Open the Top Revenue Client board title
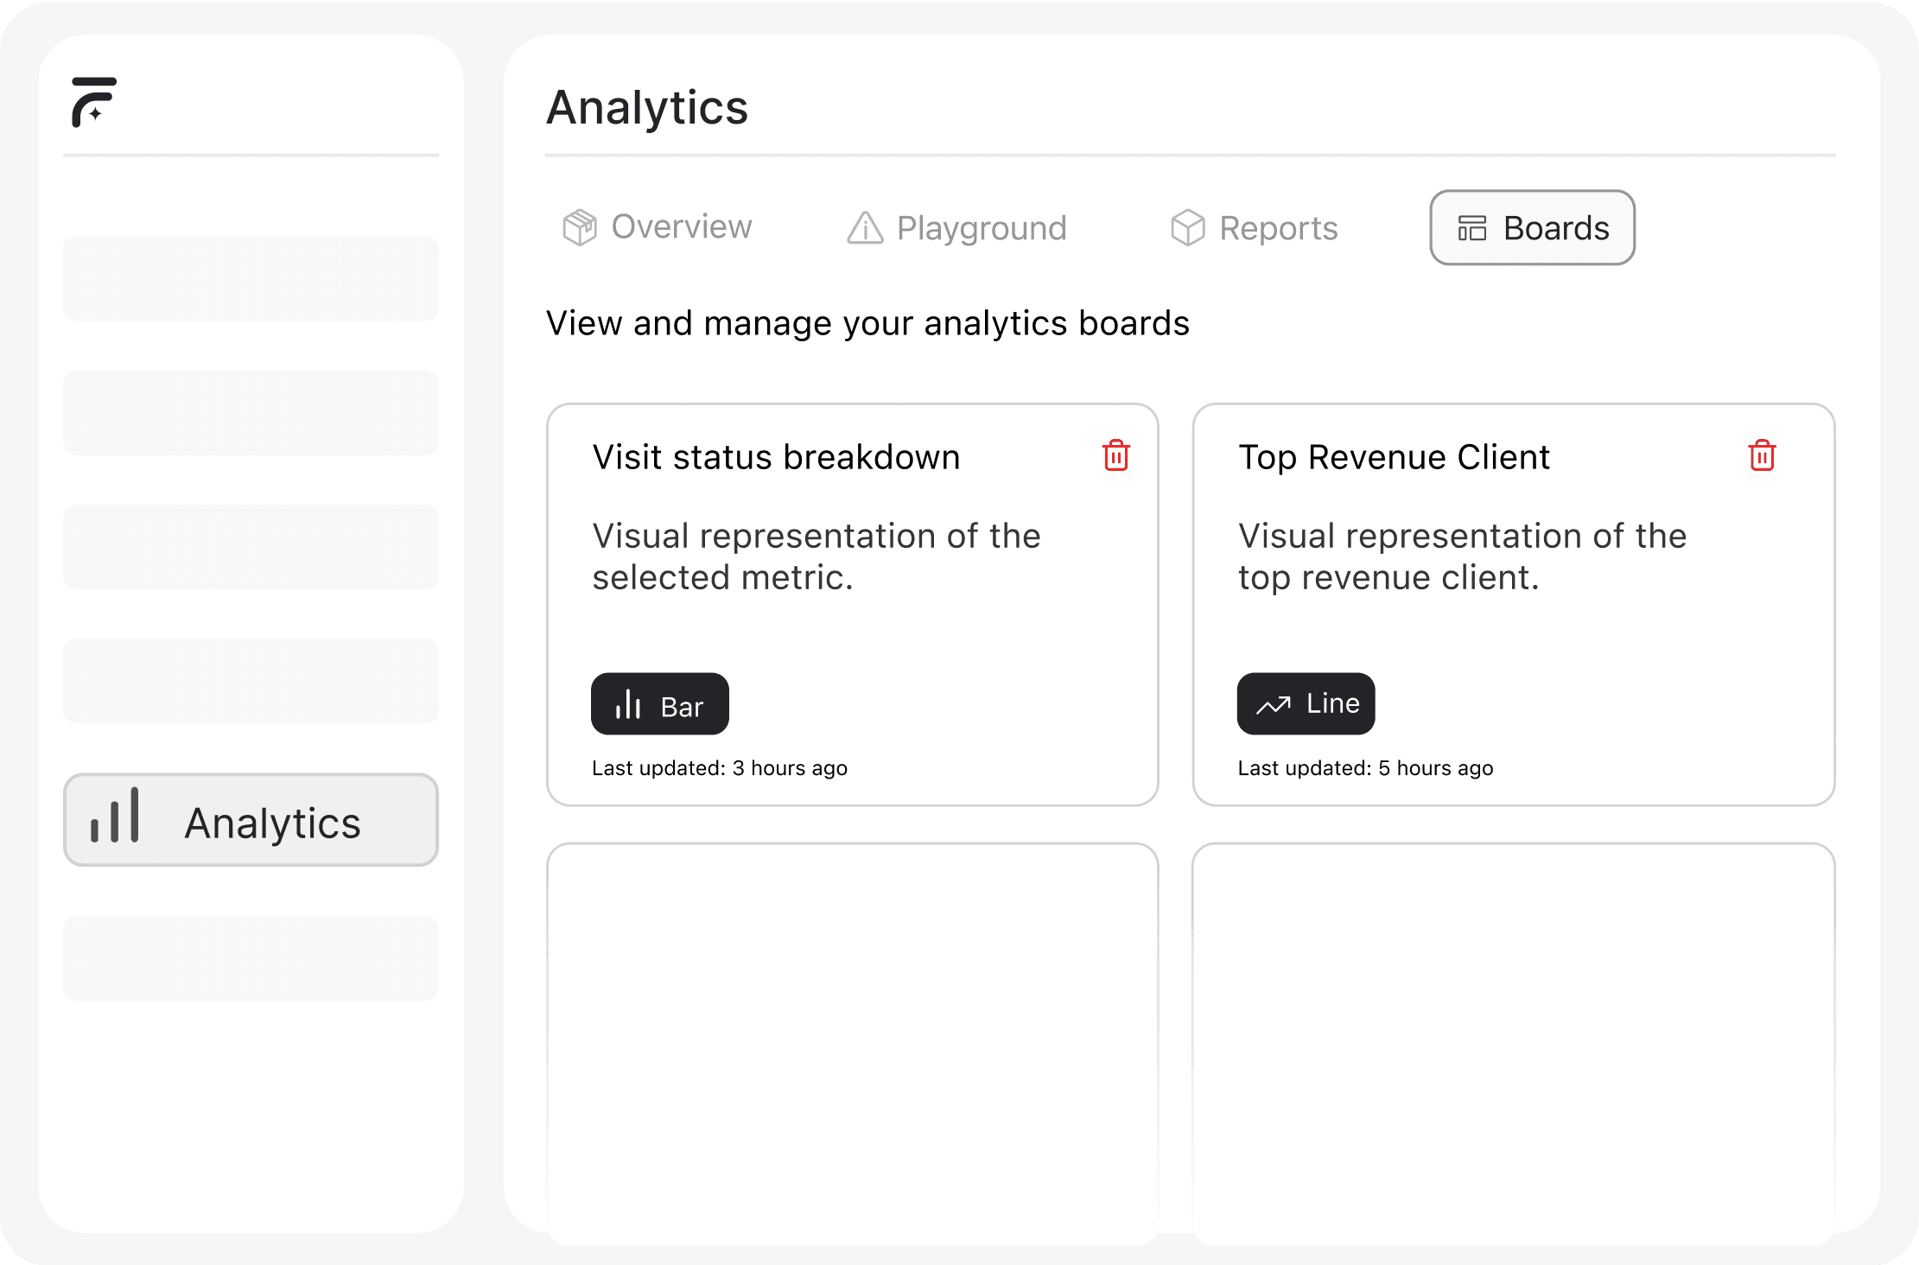The image size is (1919, 1265). (x=1394, y=457)
